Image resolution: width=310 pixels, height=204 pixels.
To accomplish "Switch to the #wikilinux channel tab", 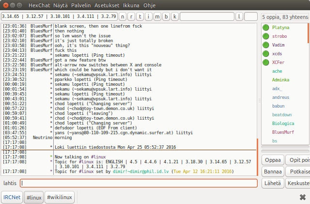I will (60, 197).
